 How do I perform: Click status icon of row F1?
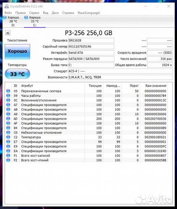(x=8, y=156)
